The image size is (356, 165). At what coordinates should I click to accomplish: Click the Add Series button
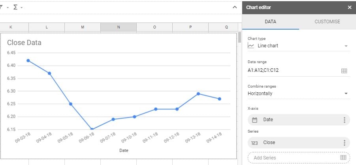(x=299, y=157)
